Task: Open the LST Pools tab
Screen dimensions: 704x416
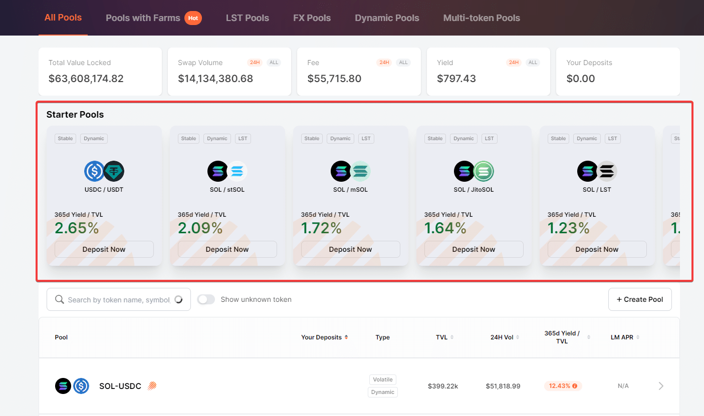Action: click(x=248, y=18)
